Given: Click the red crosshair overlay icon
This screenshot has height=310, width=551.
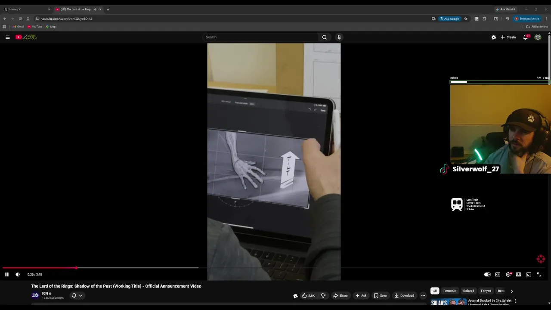Looking at the screenshot, I should 541,259.
